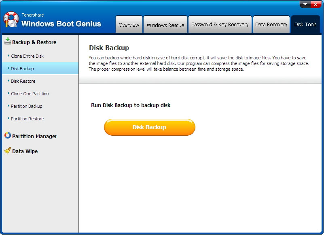Click the Windows Boot Genius title text
This screenshot has height=235, width=324.
[61, 23]
